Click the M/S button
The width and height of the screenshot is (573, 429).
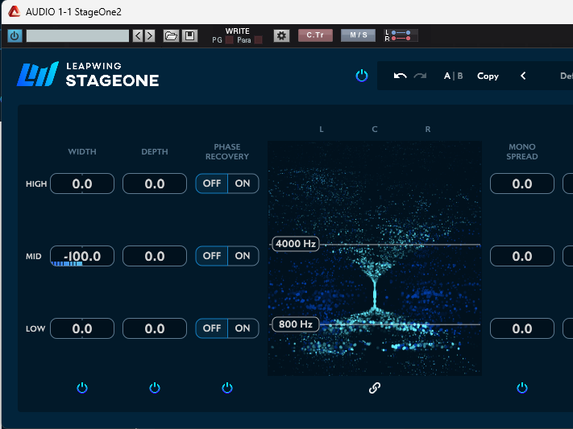click(358, 35)
